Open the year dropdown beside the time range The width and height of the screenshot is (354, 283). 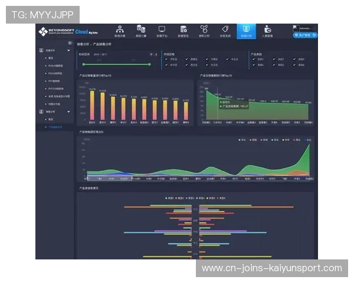pyautogui.click(x=151, y=54)
